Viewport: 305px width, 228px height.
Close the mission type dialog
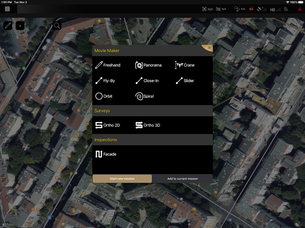(x=209, y=48)
